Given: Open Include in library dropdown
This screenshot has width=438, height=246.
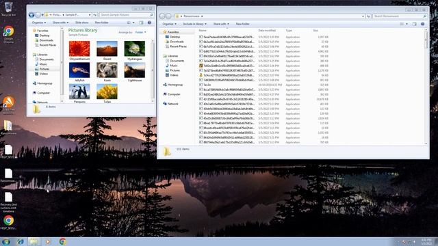Looking at the screenshot, I should [x=194, y=24].
